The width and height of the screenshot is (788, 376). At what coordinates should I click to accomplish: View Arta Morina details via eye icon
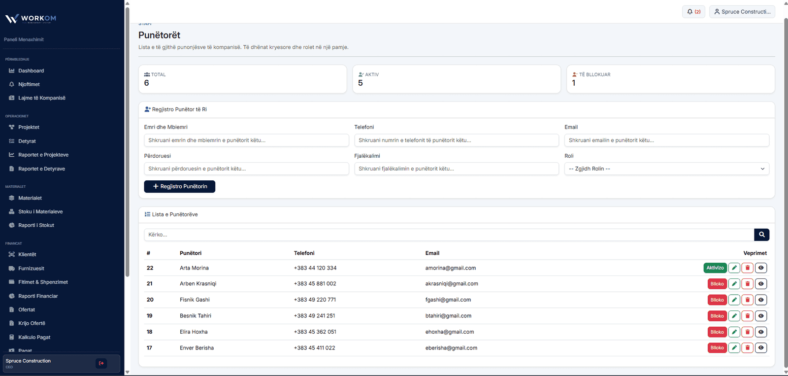pyautogui.click(x=761, y=268)
